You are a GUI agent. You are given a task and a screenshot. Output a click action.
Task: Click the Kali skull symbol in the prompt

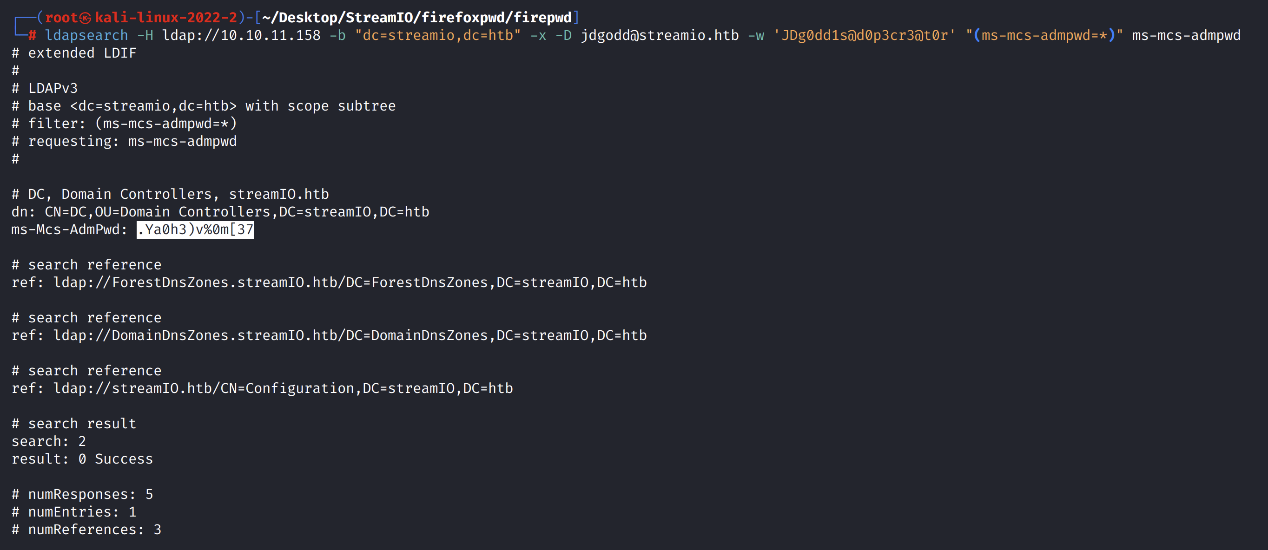(x=86, y=18)
